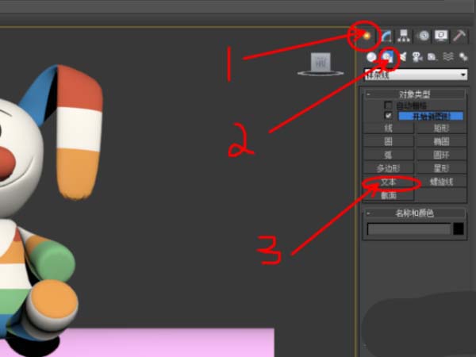The image size is (476, 357).
Task: Open the black object color swatch
Action: pos(459,229)
